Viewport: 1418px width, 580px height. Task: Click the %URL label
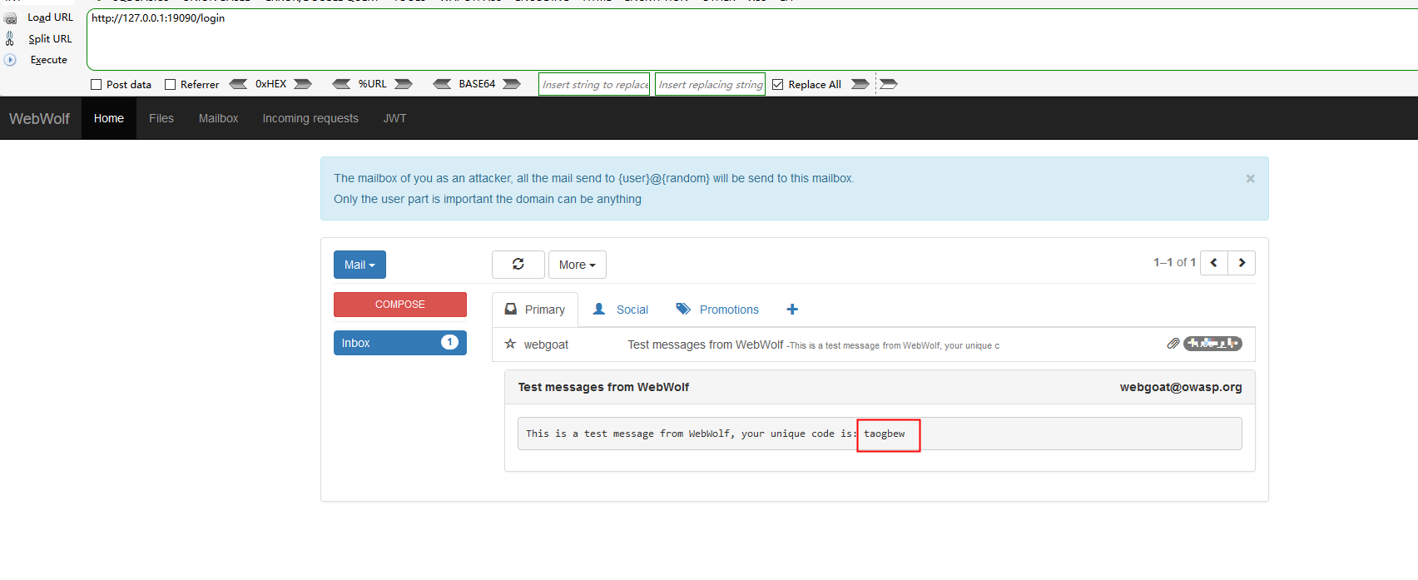pyautogui.click(x=373, y=84)
